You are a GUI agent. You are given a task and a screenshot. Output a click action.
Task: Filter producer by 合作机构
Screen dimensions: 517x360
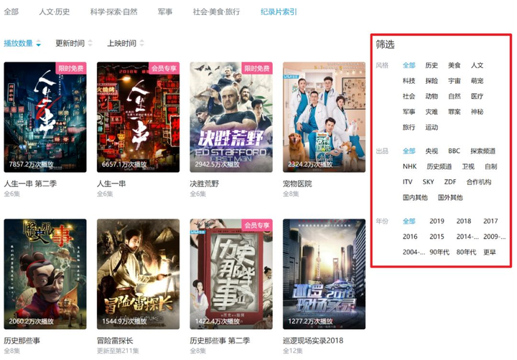[479, 182]
